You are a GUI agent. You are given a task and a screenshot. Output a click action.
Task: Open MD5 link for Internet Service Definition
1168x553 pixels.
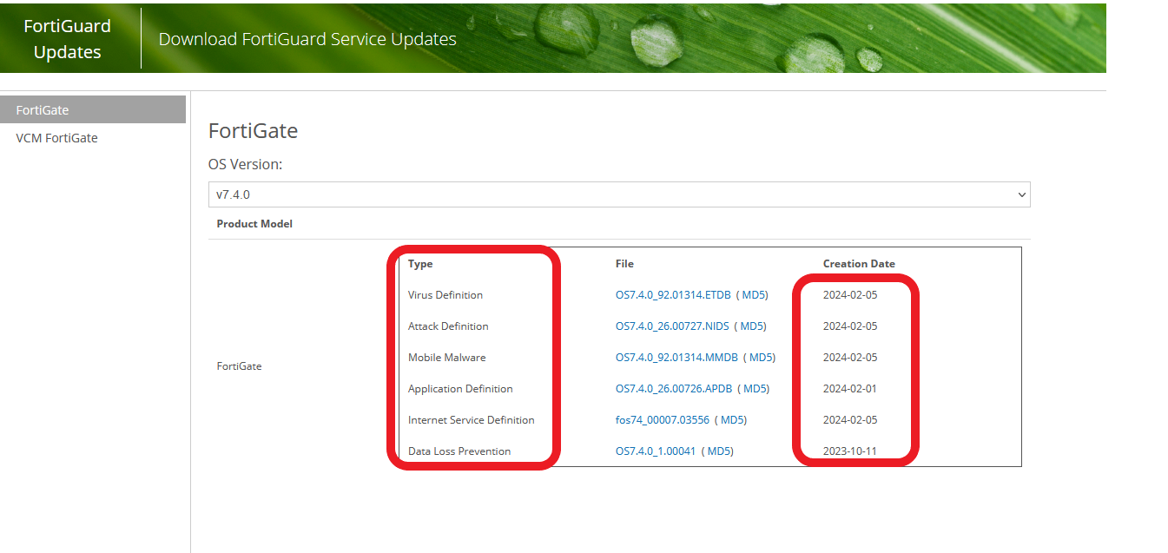733,420
